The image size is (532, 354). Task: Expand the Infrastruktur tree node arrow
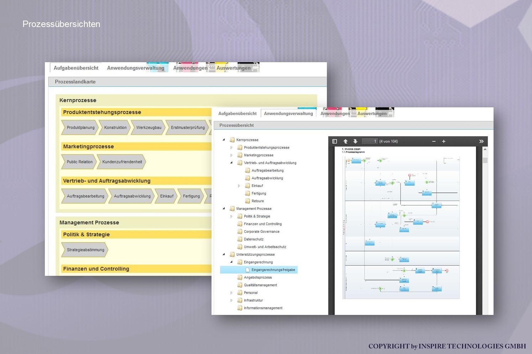231,300
